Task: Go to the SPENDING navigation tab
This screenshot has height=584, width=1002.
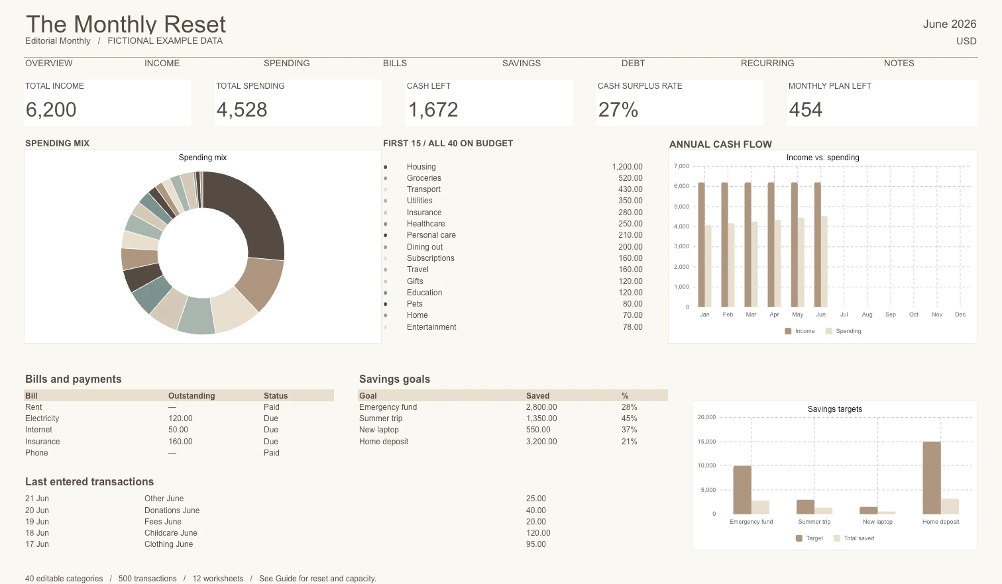Action: pos(286,64)
